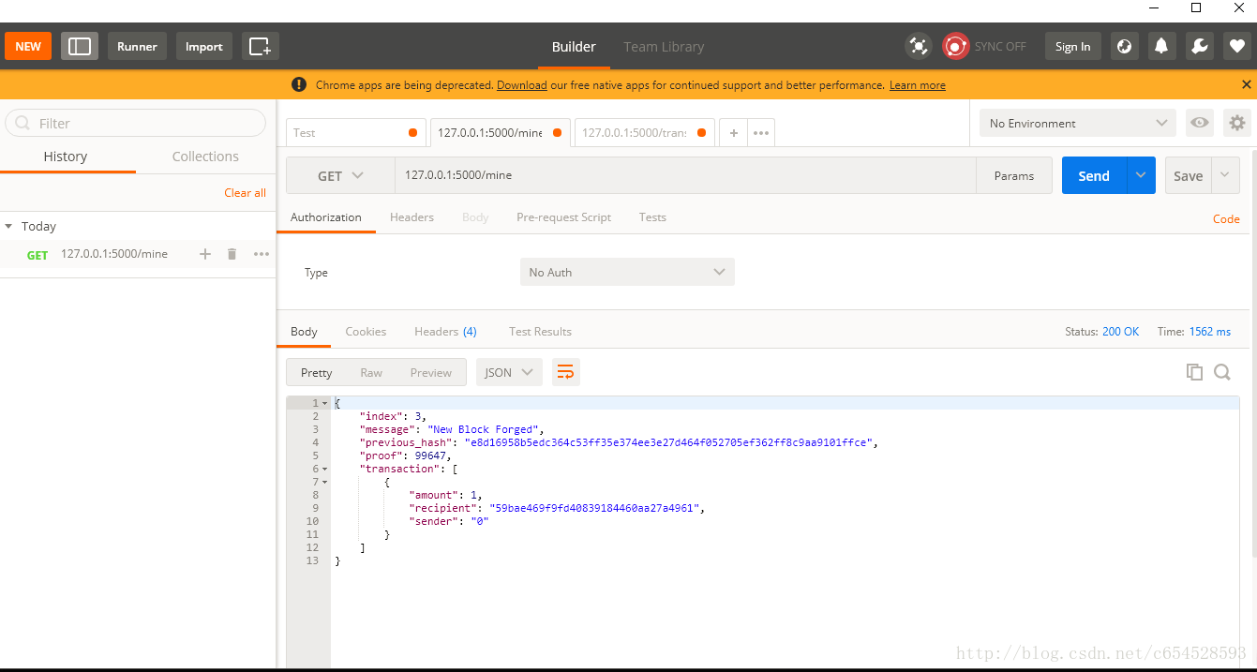Add a new request tab
Image resolution: width=1257 pixels, height=672 pixels.
click(x=734, y=133)
